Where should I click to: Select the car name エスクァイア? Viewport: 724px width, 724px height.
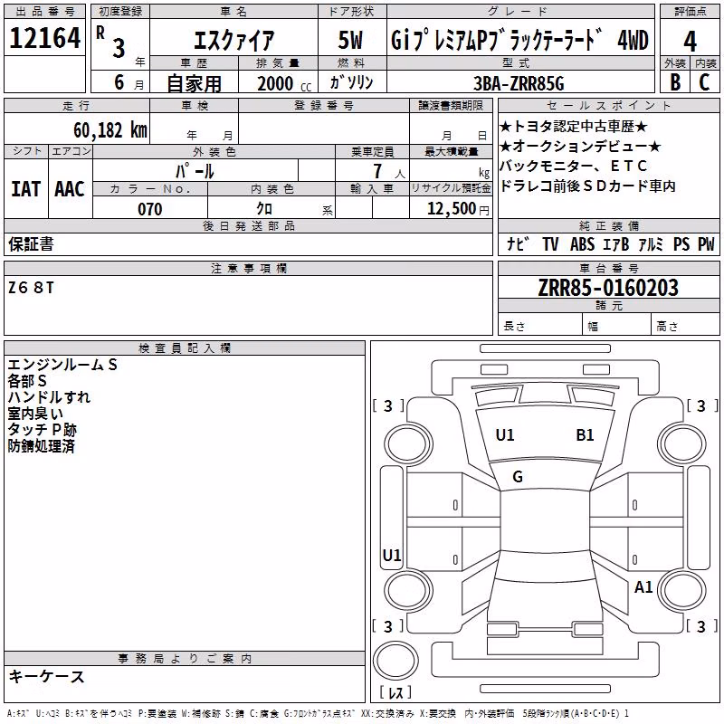pyautogui.click(x=233, y=40)
